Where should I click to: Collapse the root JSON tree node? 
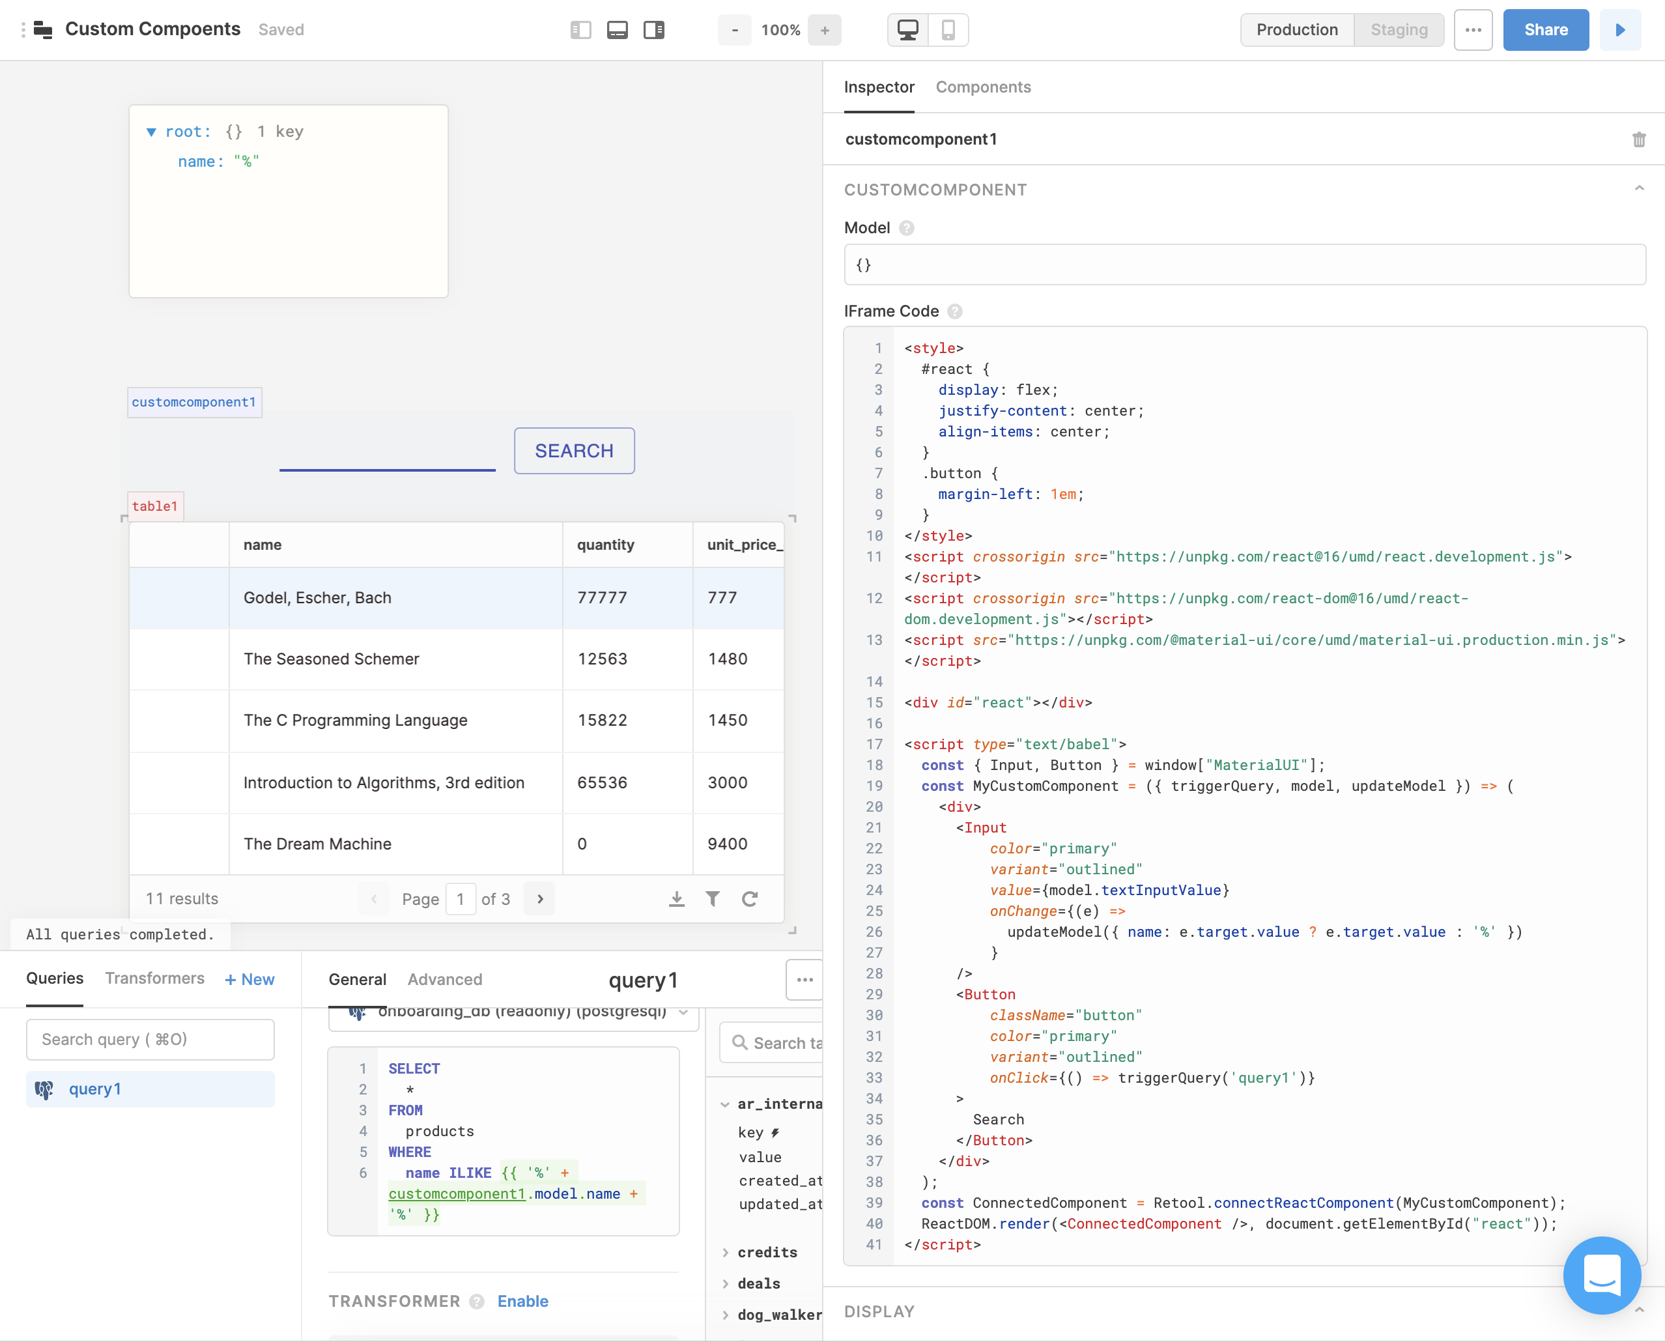click(x=152, y=132)
